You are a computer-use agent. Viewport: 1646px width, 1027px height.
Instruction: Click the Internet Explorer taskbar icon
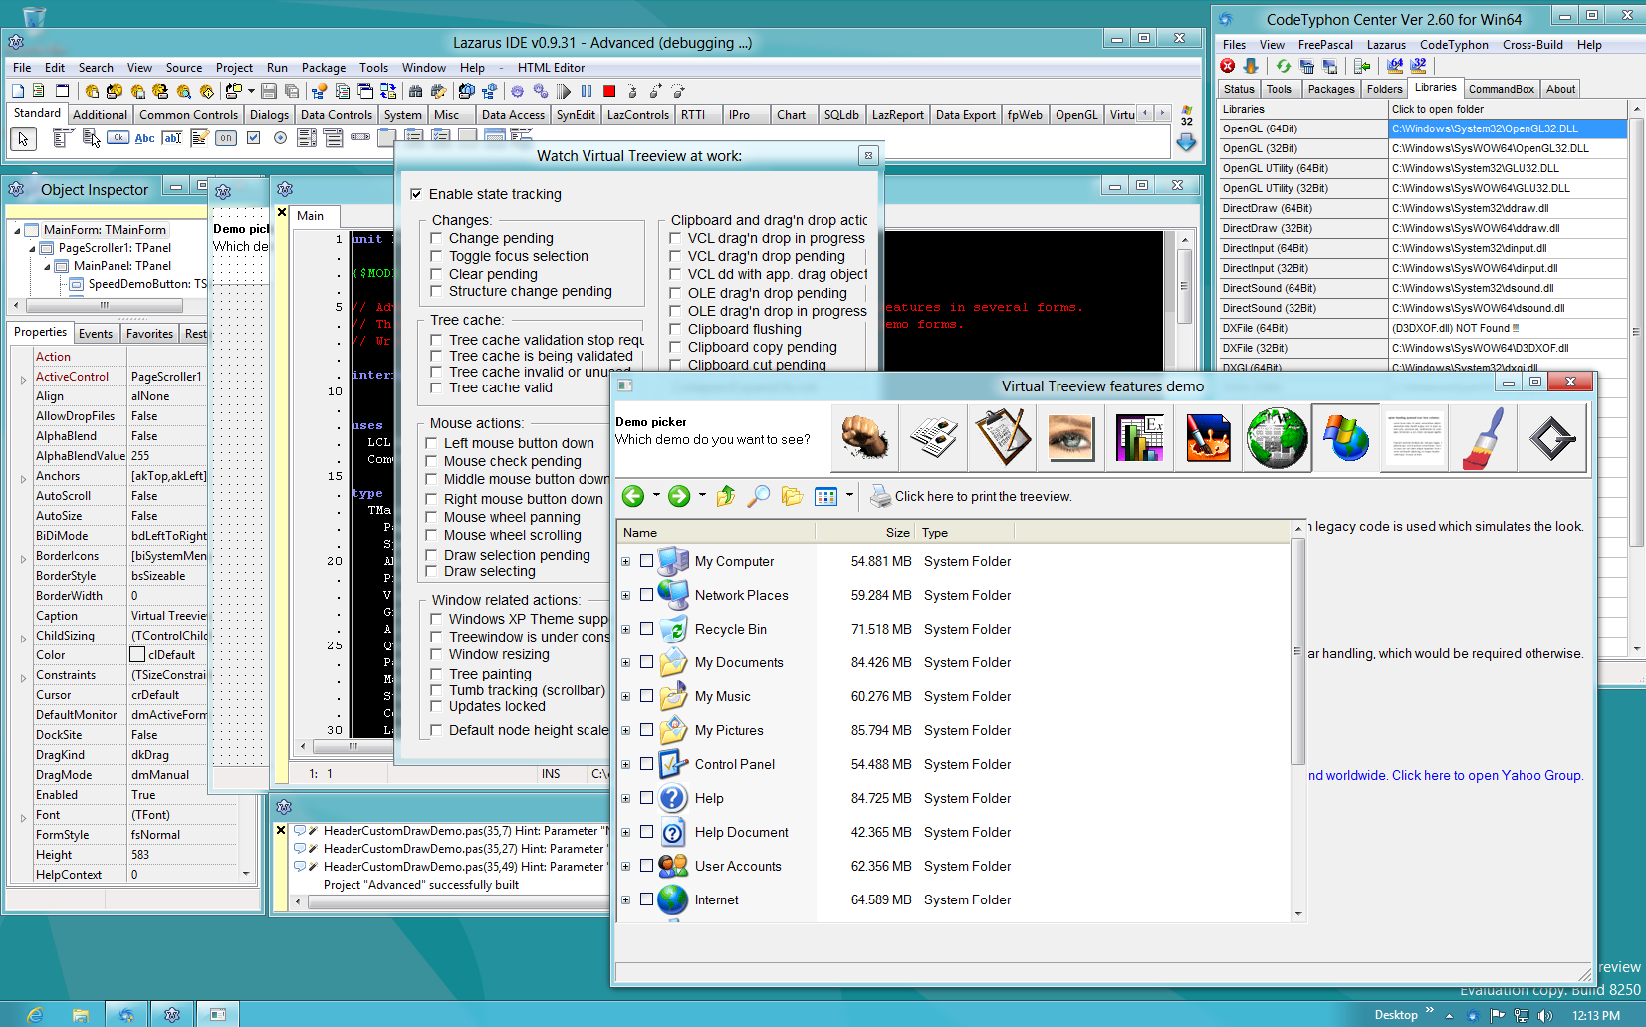[x=35, y=1015]
